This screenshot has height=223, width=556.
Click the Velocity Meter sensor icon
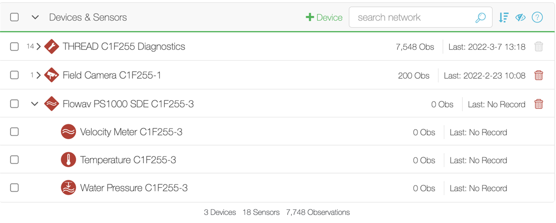68,132
